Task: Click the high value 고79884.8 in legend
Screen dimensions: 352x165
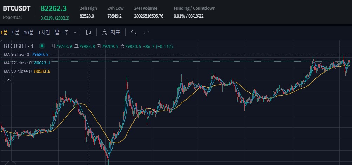Action: [84, 46]
